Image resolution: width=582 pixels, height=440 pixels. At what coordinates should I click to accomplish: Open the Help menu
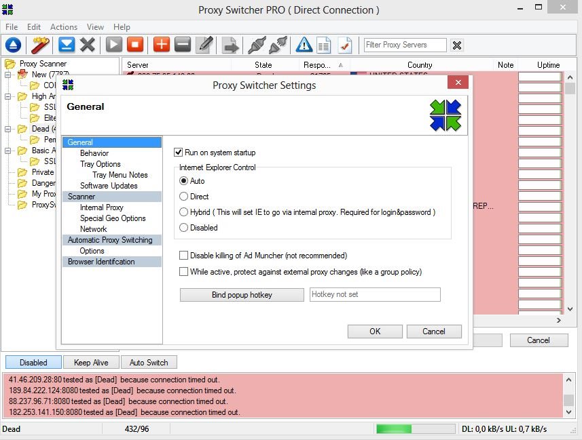[122, 27]
